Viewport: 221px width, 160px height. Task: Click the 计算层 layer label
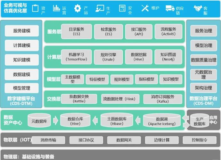point(54,57)
